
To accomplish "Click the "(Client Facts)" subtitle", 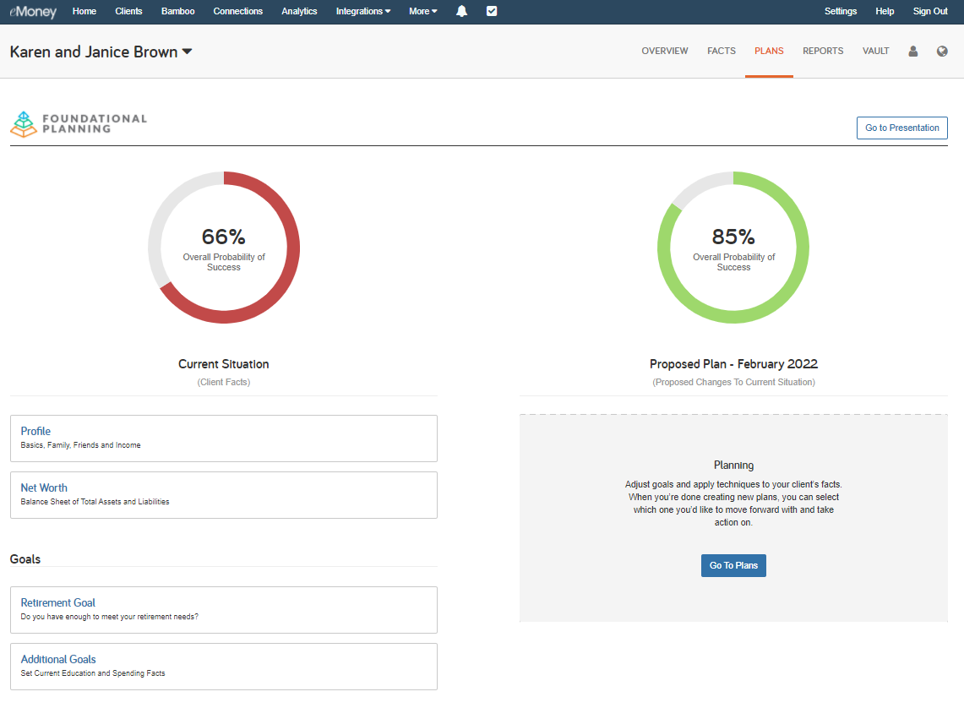I will 224,382.
